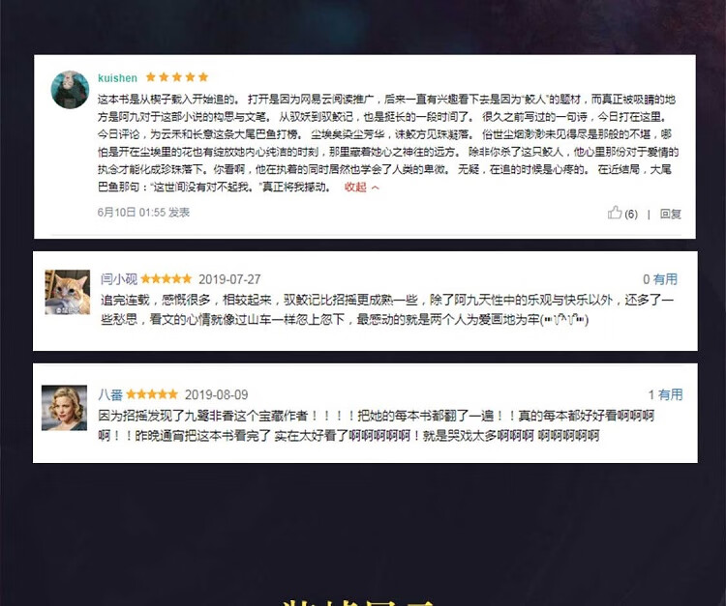Click the star rating beside 闫小砚

(166, 278)
